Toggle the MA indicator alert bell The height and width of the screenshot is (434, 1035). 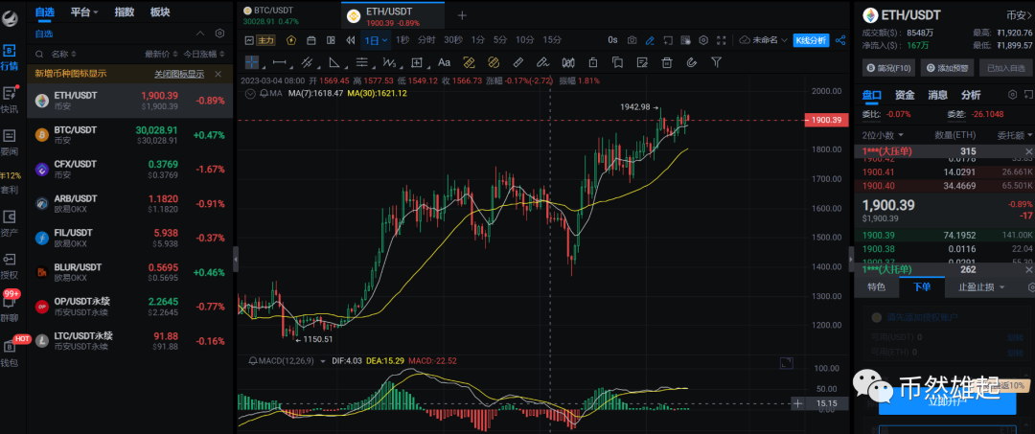264,94
